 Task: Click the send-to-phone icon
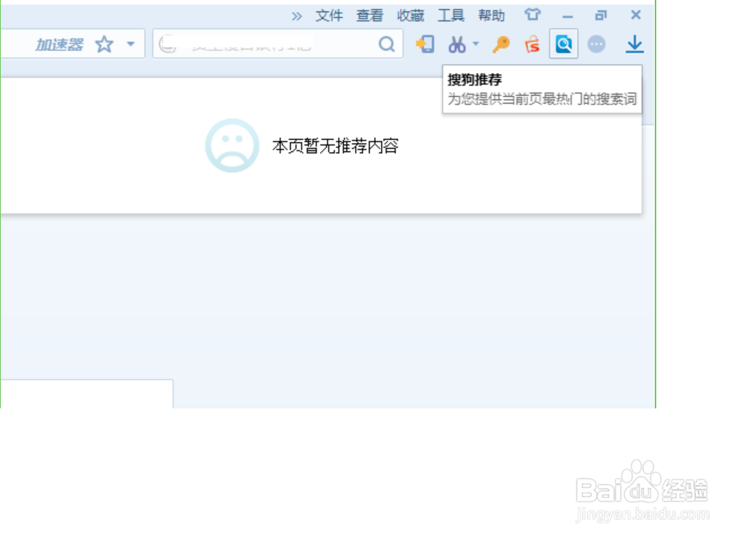[x=425, y=44]
